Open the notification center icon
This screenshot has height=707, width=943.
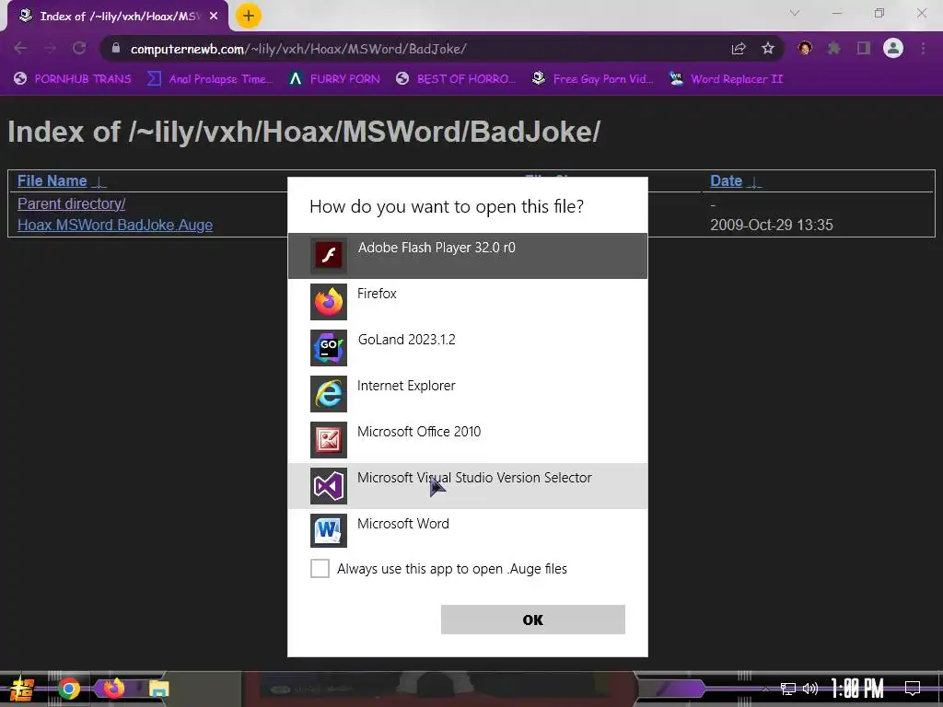(913, 689)
